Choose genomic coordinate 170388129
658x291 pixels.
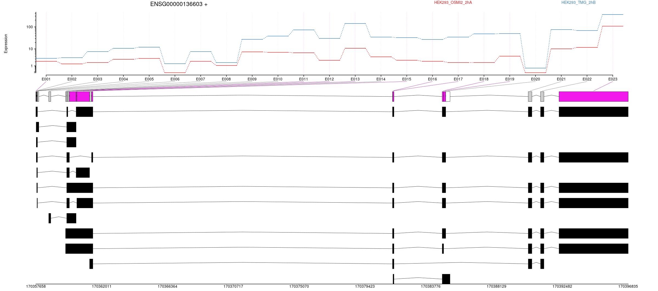(x=497, y=286)
